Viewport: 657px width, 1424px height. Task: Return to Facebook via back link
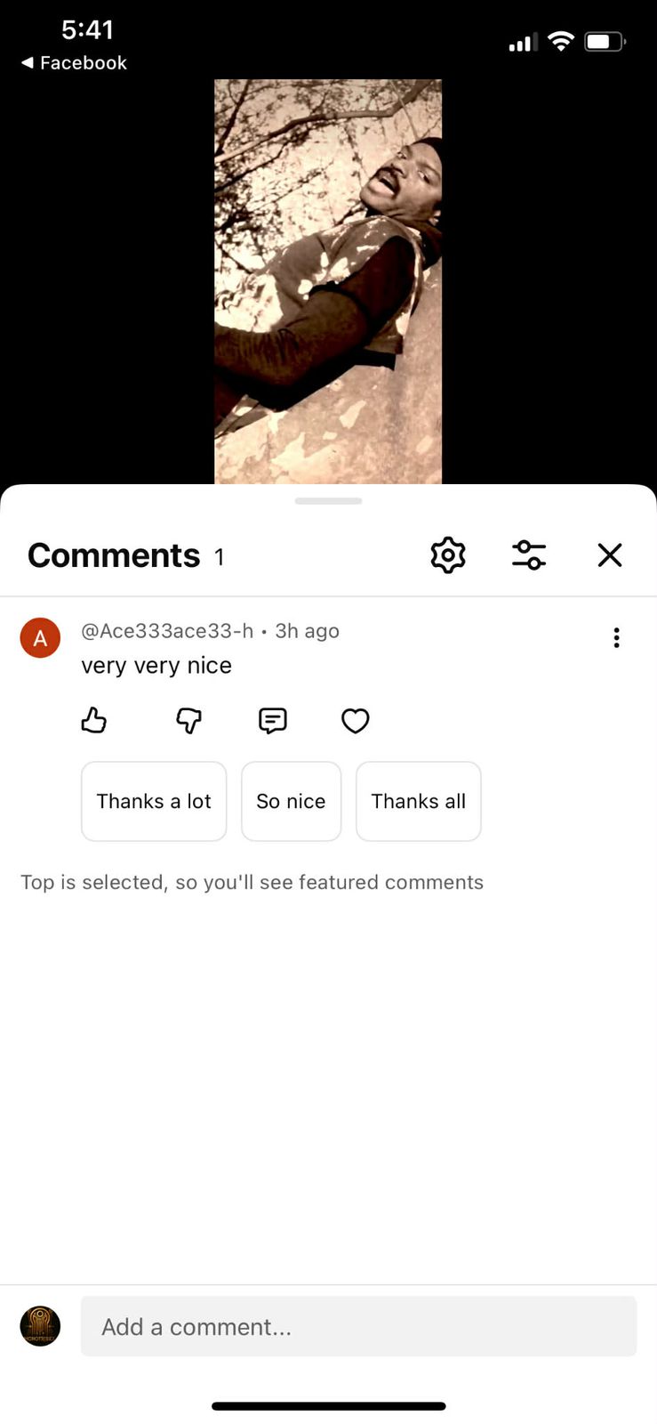pyautogui.click(x=74, y=63)
